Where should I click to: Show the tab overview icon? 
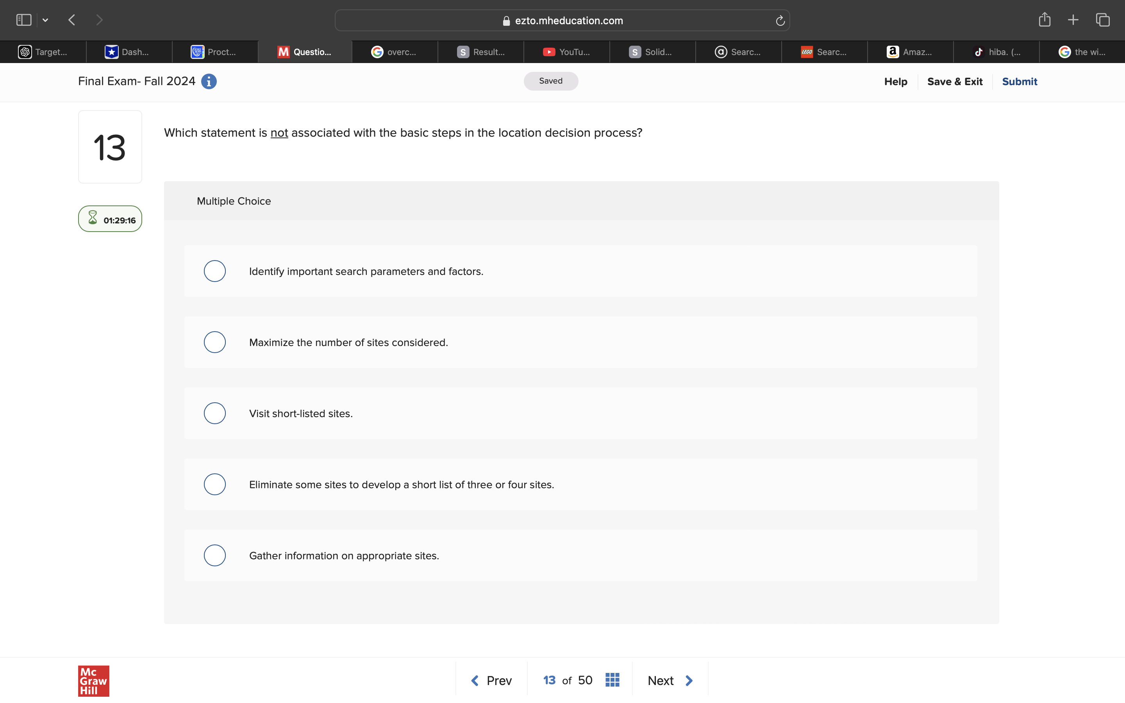tap(1103, 20)
